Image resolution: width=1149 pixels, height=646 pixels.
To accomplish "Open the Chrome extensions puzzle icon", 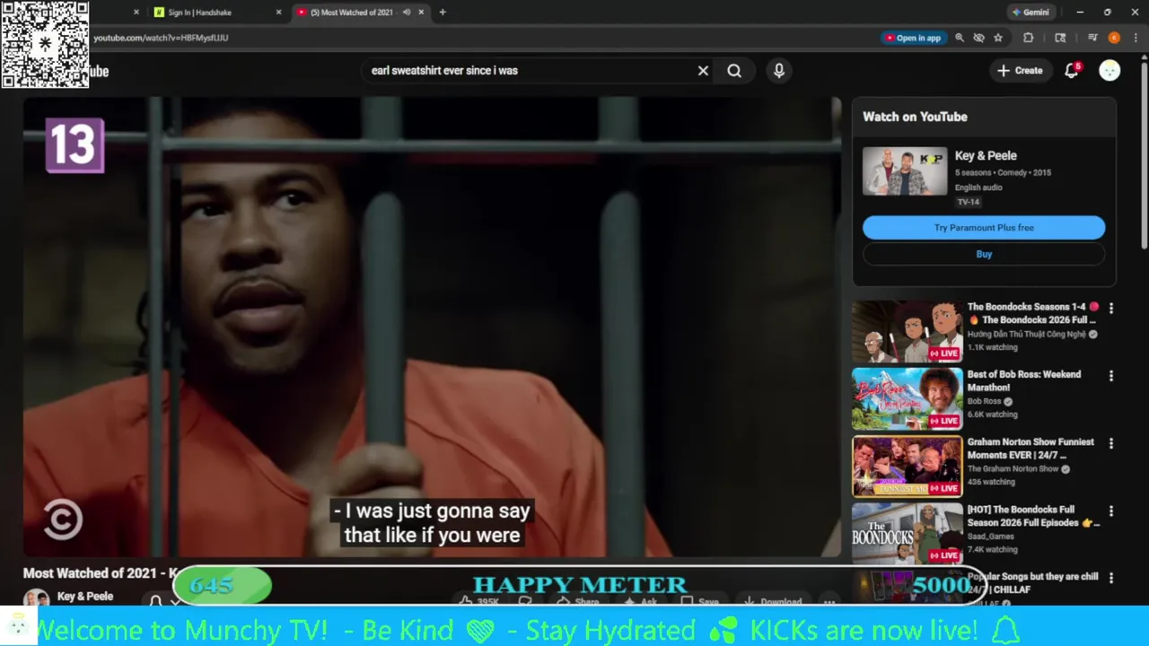I will (1029, 38).
